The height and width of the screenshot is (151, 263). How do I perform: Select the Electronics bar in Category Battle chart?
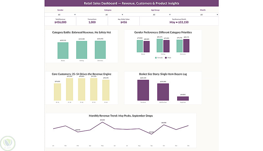coord(100,50)
